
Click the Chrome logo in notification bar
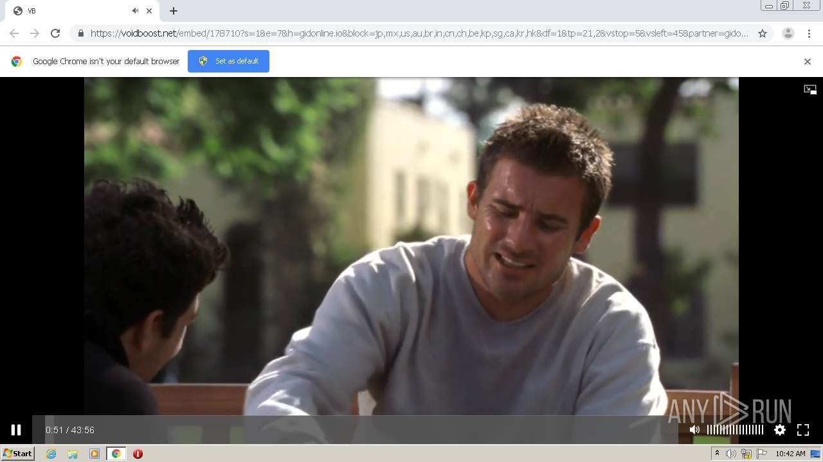(x=17, y=62)
